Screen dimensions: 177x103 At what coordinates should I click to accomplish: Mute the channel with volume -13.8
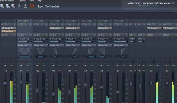[69, 65]
